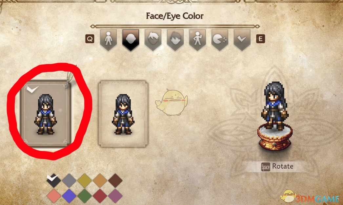
Task: Open the face/eye color head icon tab
Action: pyautogui.click(x=131, y=40)
